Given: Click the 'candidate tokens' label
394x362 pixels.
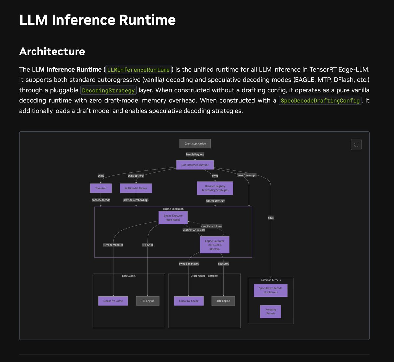Looking at the screenshot, I should (x=211, y=226).
